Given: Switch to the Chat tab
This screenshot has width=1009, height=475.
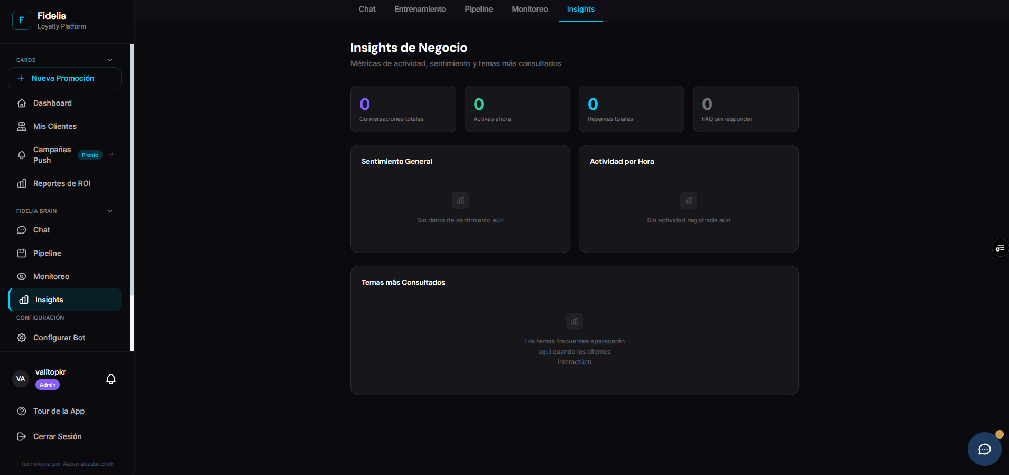Looking at the screenshot, I should [x=367, y=9].
